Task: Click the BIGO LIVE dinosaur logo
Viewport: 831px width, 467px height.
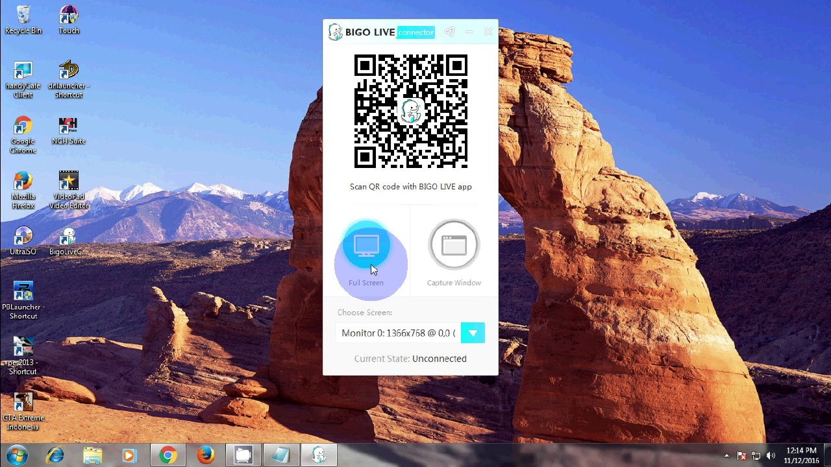Action: 335,32
